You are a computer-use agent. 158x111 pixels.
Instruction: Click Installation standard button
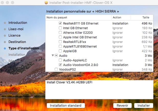66,105
